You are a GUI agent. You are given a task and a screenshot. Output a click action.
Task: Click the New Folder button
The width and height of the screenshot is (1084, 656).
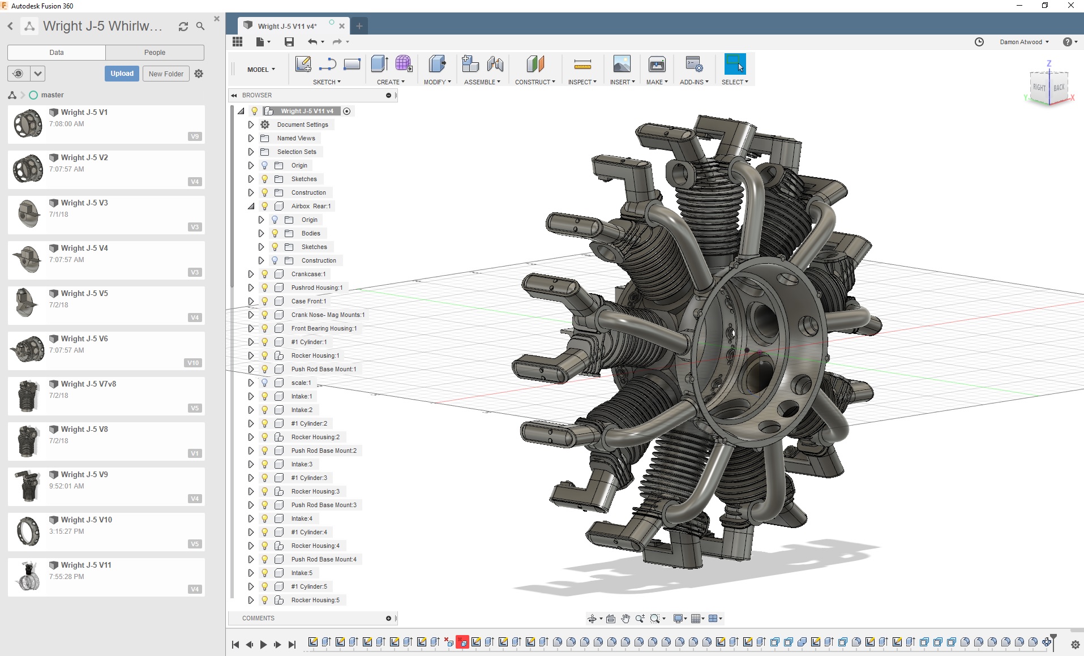click(x=166, y=74)
